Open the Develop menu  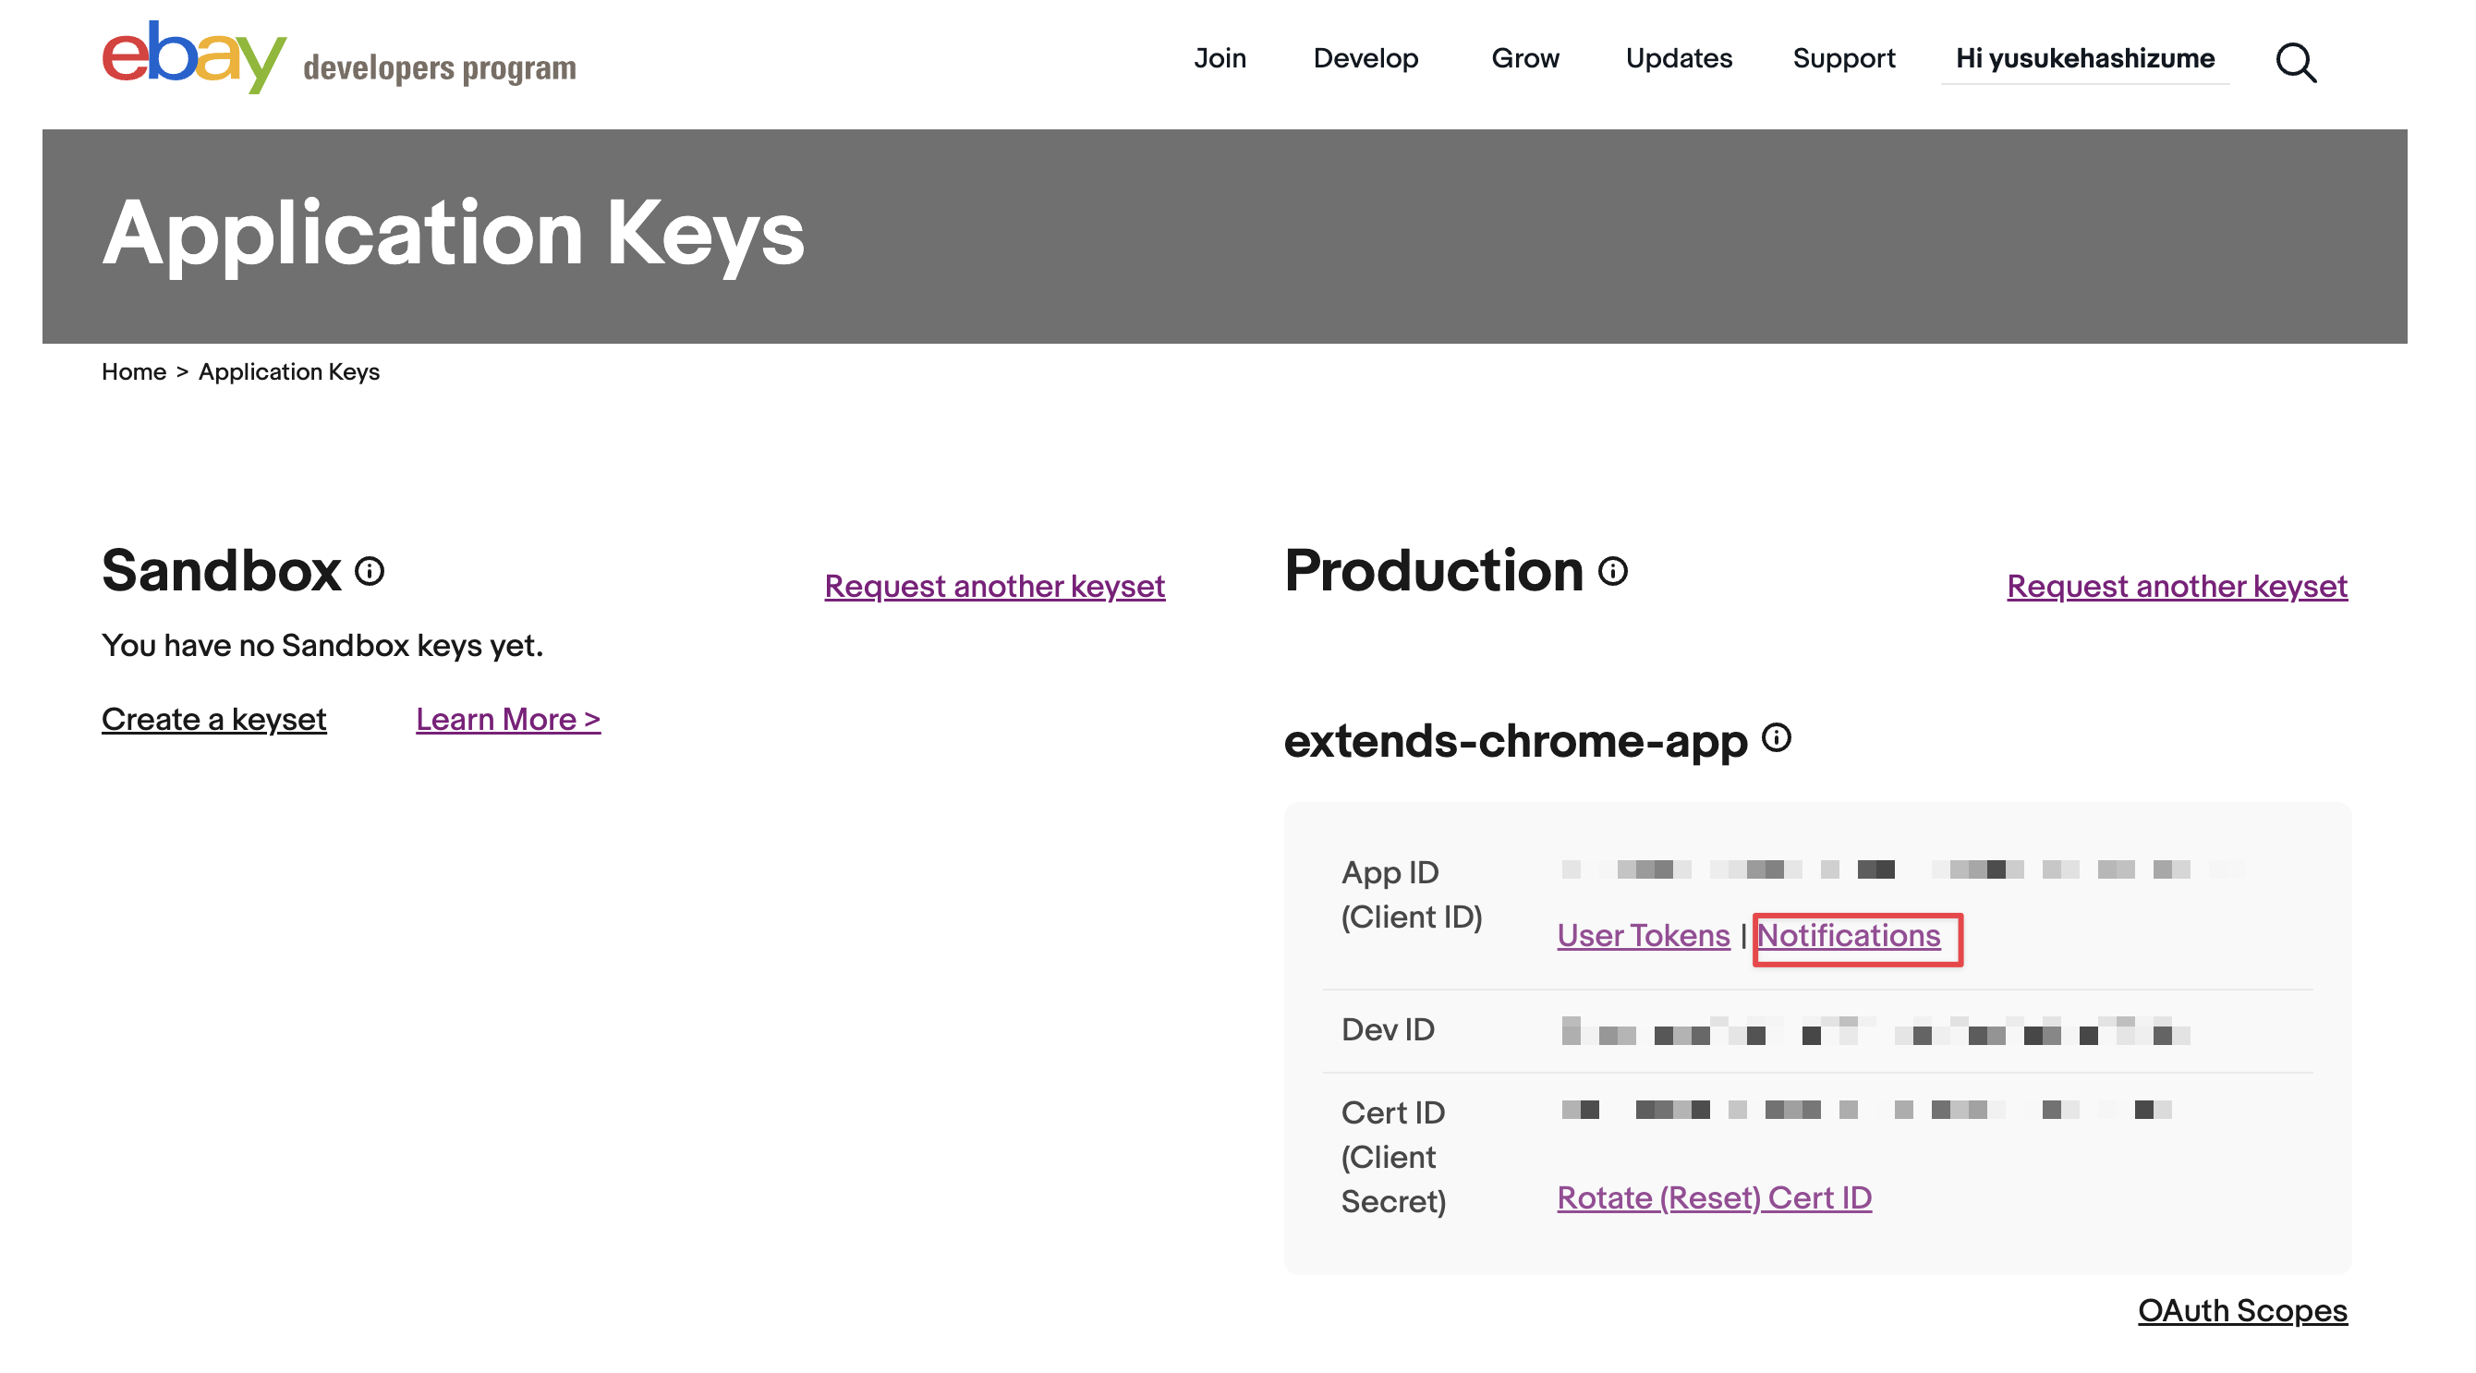coord(1365,58)
